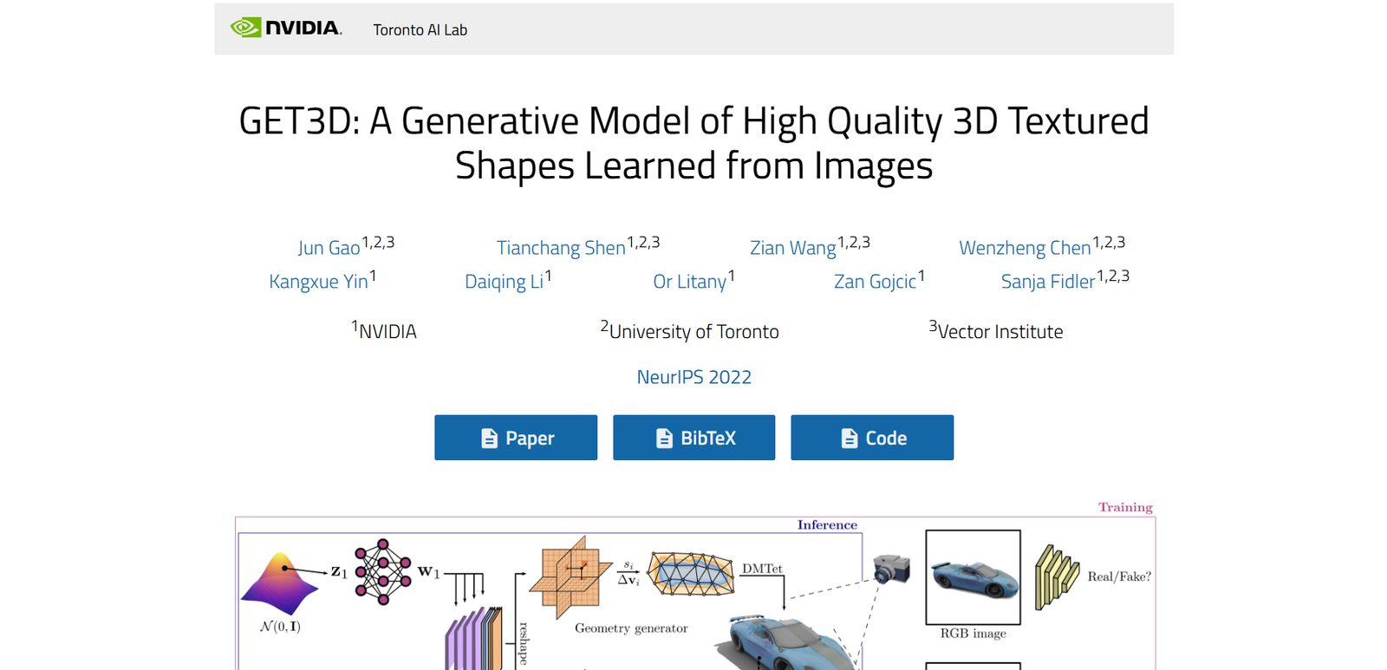Open Wenzheng Chen's author link

tap(1025, 248)
